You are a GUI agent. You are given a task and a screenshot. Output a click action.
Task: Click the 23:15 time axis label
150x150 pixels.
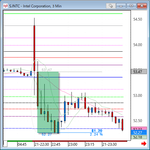click(x=90, y=144)
